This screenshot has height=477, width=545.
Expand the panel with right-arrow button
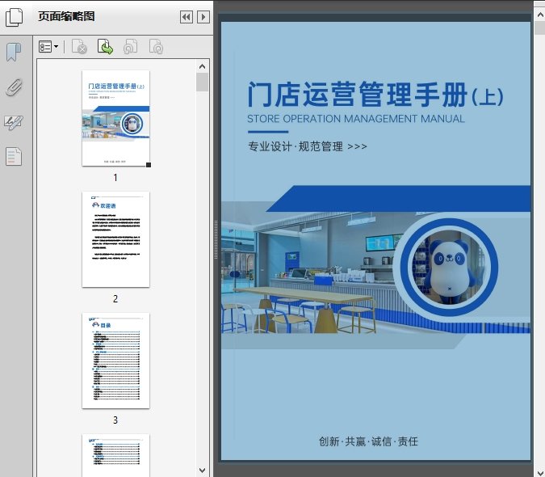click(203, 17)
